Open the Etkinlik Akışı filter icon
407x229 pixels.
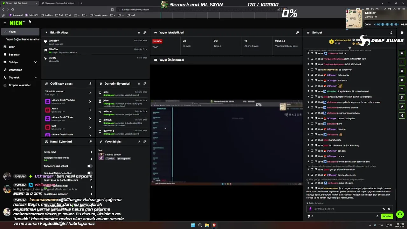pyautogui.click(x=139, y=32)
